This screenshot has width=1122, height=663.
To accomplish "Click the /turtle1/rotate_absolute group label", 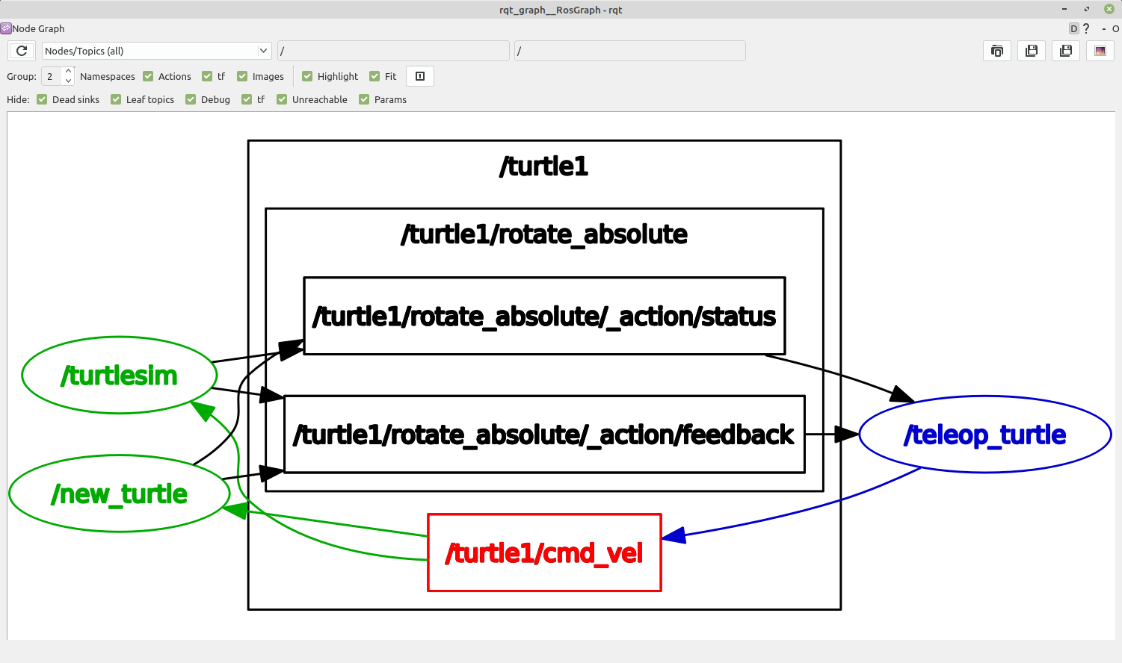I will pyautogui.click(x=544, y=234).
